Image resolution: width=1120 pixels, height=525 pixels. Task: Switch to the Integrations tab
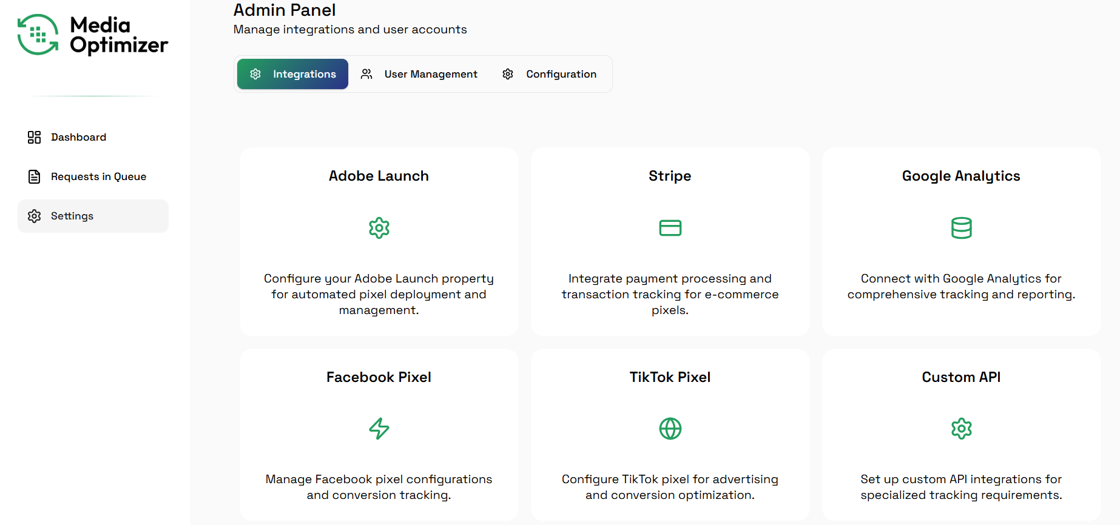pos(292,74)
